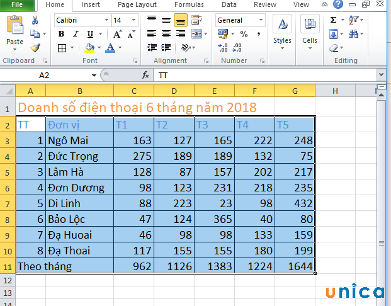This screenshot has height=306, width=391.
Task: Open Alignment dialog launcher
Action: [207, 60]
